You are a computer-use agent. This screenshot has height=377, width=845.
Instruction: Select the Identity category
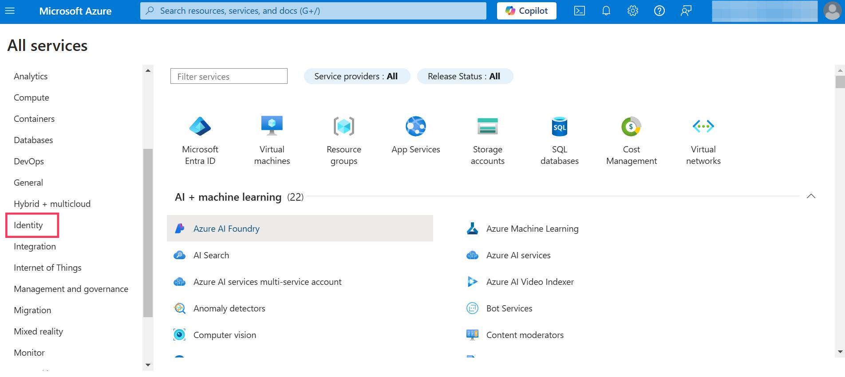(28, 225)
